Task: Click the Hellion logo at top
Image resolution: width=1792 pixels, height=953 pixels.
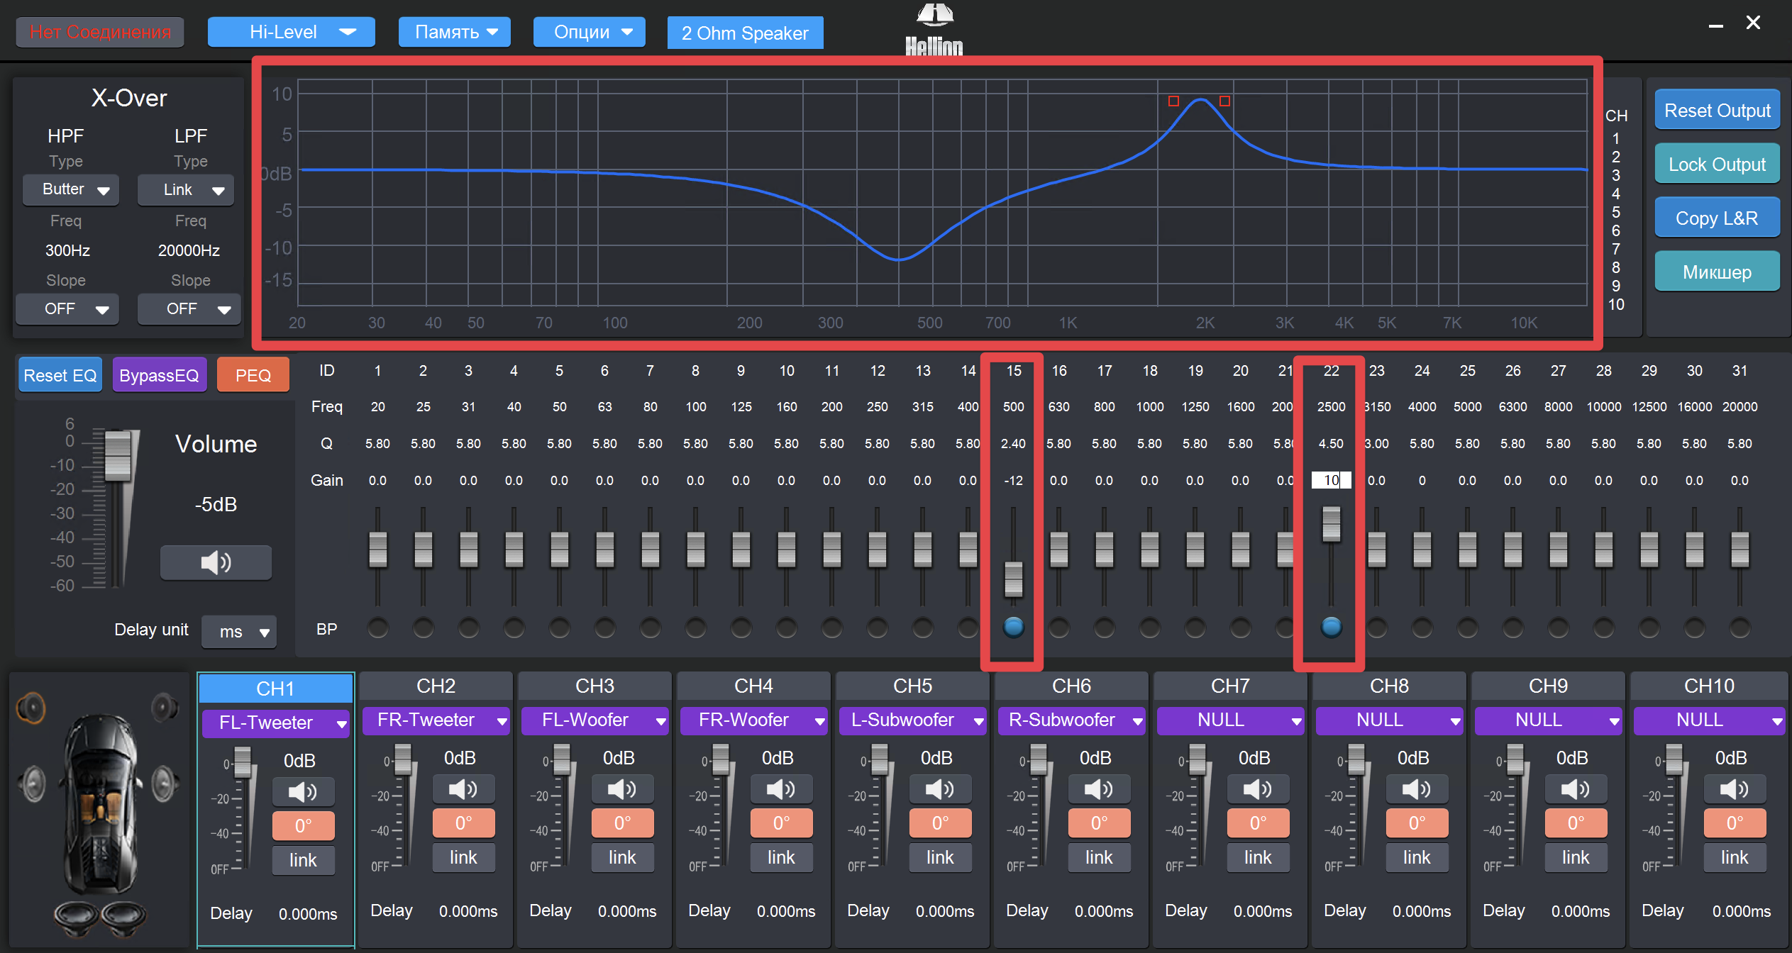Action: [934, 30]
